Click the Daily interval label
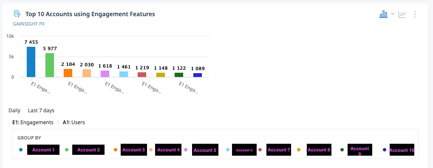The width and height of the screenshot is (433, 168). click(14, 111)
